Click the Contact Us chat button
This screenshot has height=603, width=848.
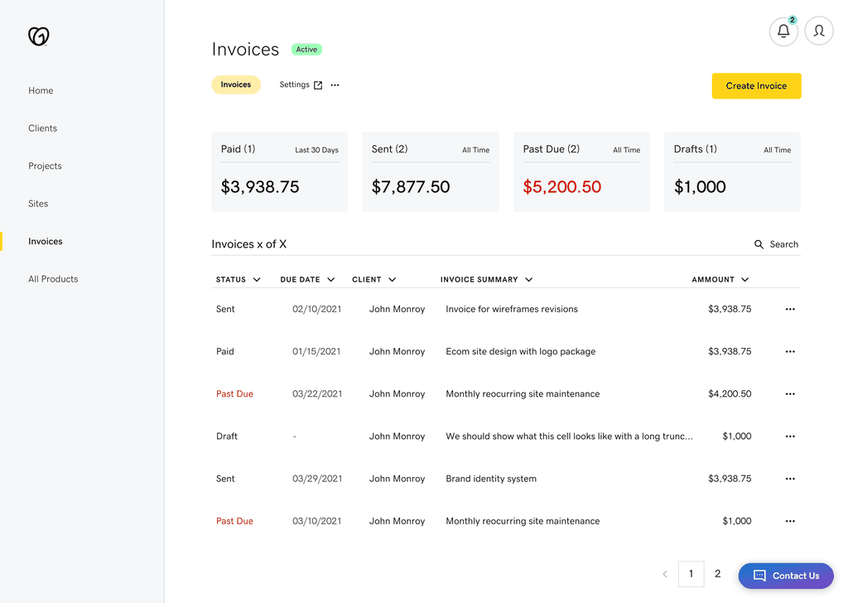coord(786,576)
